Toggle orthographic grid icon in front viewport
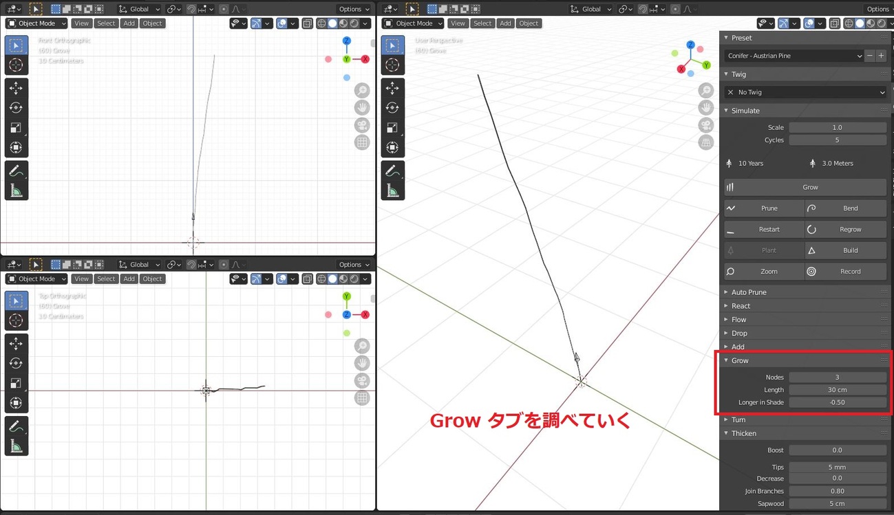This screenshot has height=515, width=894. [362, 142]
